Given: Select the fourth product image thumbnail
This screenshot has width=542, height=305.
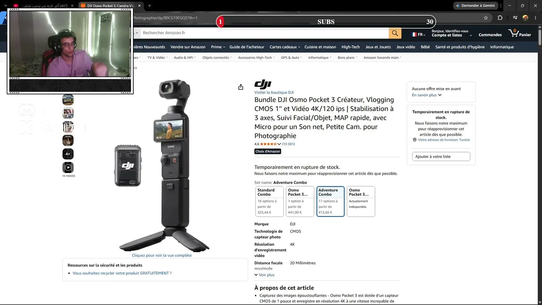Looking at the screenshot, I should coord(68,140).
